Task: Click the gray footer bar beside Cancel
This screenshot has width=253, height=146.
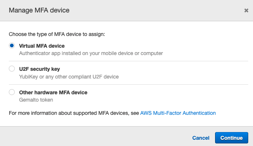Action: coord(97,136)
